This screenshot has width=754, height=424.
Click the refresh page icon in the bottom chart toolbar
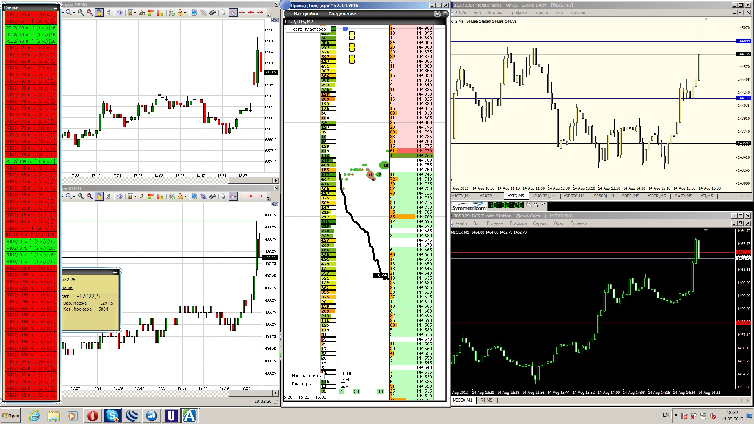(108, 196)
